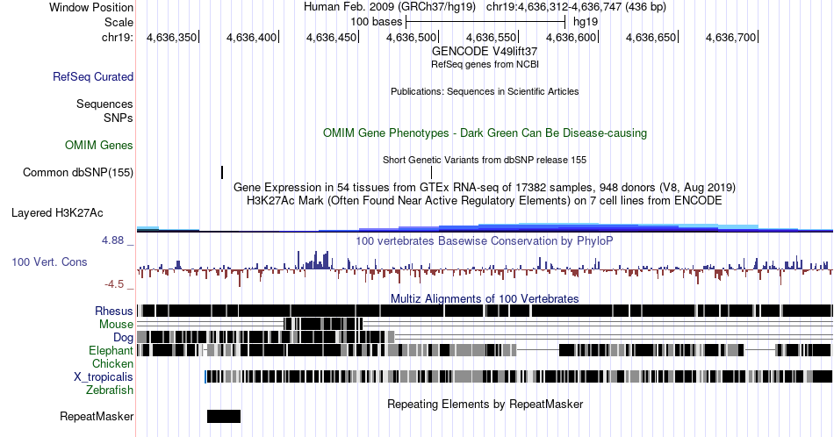
Task: Open the 100 Vert. Cons label
Action: coord(49,261)
